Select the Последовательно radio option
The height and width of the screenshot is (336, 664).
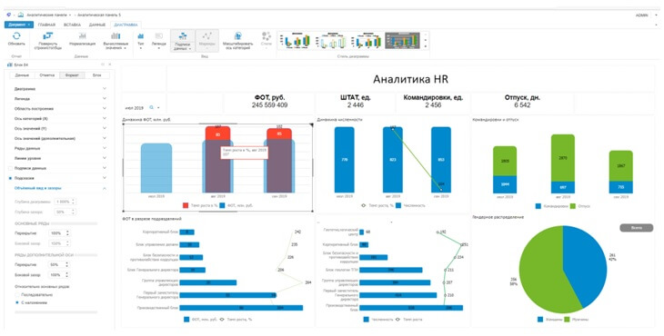click(x=17, y=294)
